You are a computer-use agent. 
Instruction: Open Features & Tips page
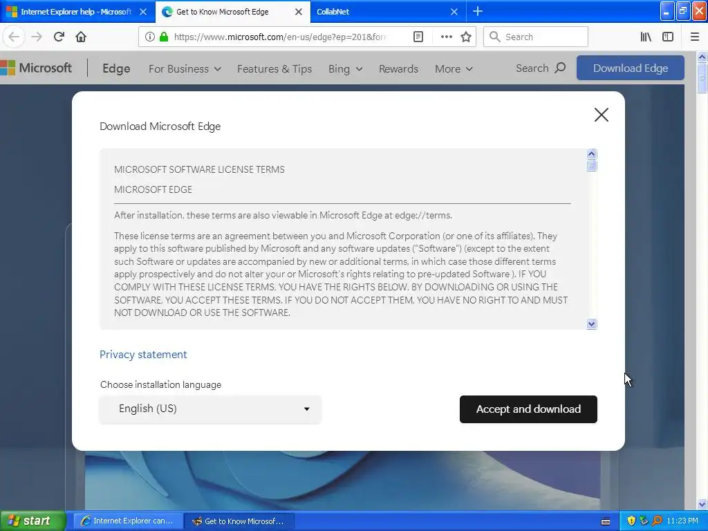pos(274,68)
